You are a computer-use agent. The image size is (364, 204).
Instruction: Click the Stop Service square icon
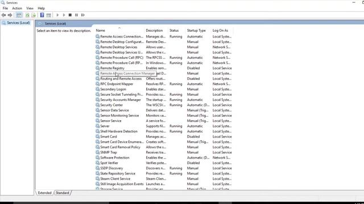[x=70, y=15]
